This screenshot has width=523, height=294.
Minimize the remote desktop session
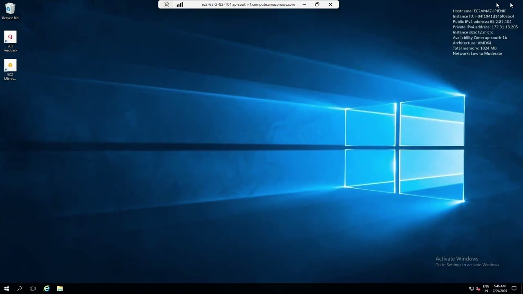pos(304,4)
